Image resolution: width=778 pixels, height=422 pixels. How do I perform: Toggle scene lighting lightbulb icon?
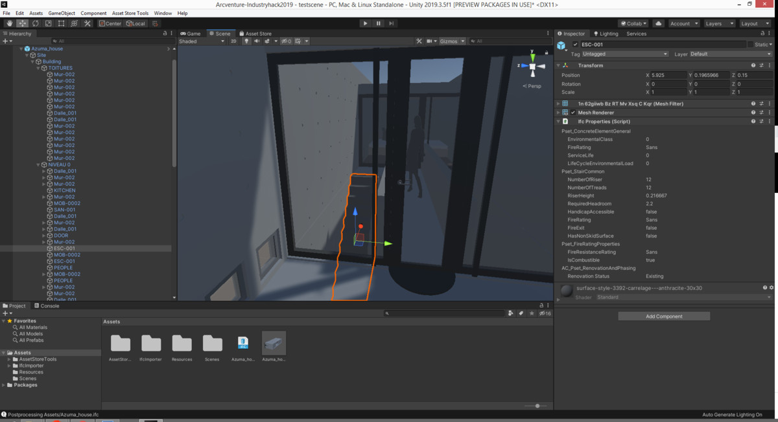[x=246, y=41]
